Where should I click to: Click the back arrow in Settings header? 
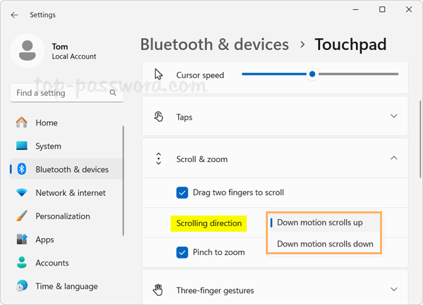pos(15,15)
